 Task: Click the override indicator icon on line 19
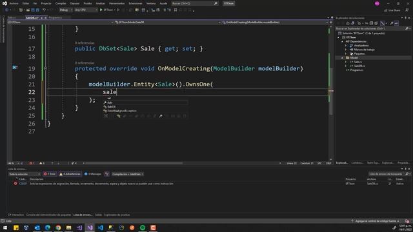[x=15, y=68]
